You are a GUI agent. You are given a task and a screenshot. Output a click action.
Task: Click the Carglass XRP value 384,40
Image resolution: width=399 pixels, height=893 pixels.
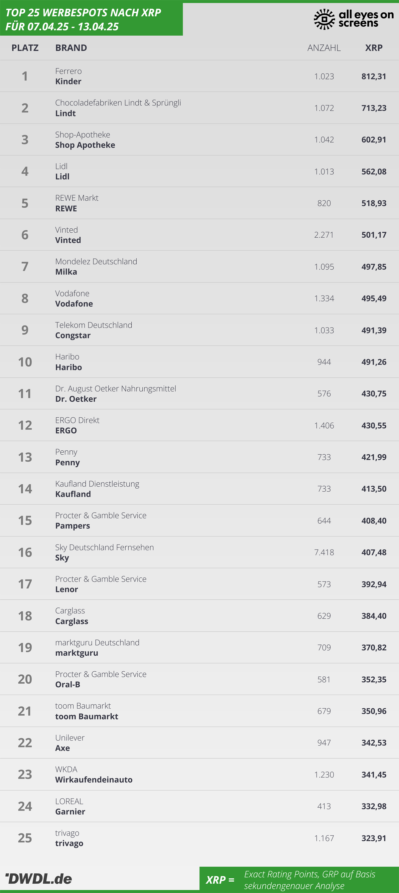[x=374, y=616]
